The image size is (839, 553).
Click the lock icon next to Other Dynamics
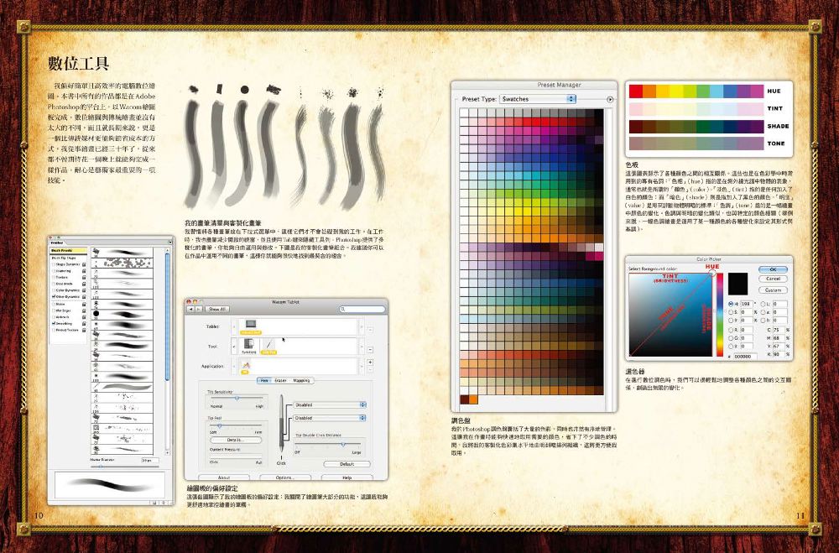click(84, 296)
